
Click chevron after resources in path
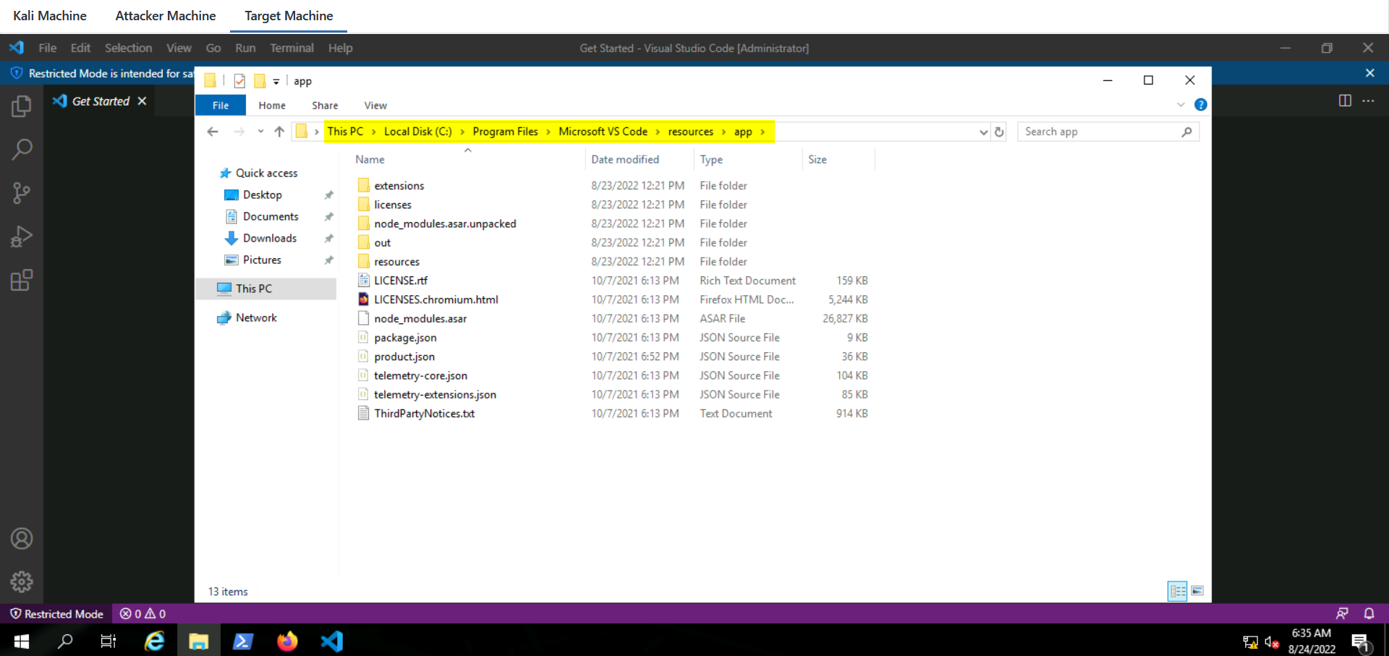pyautogui.click(x=724, y=132)
